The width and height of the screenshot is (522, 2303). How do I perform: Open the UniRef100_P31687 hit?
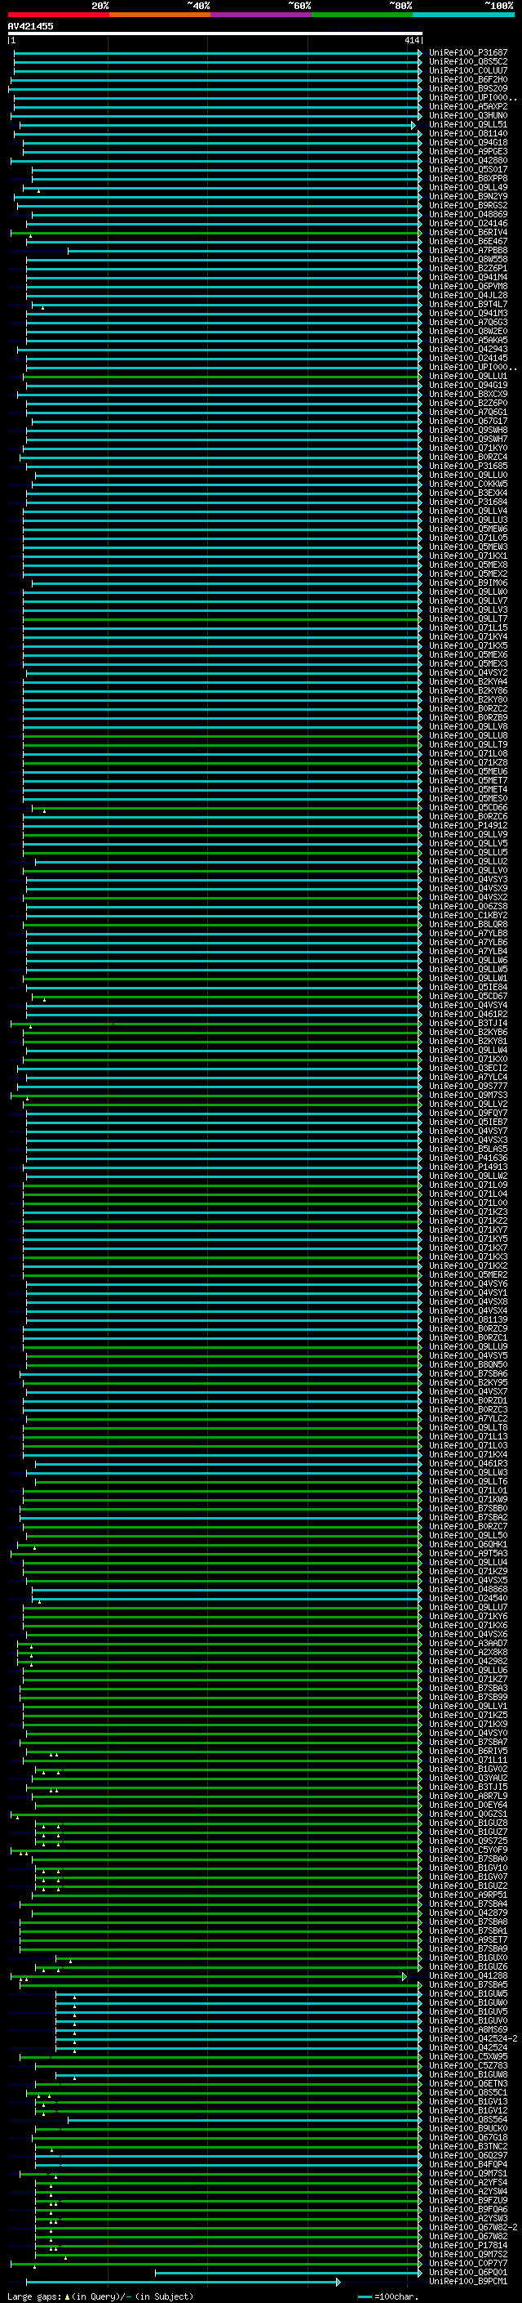pyautogui.click(x=467, y=53)
